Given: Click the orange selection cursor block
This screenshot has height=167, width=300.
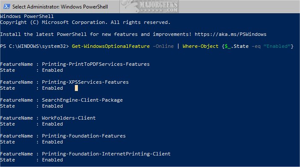Looking at the screenshot, I should pos(76,88).
